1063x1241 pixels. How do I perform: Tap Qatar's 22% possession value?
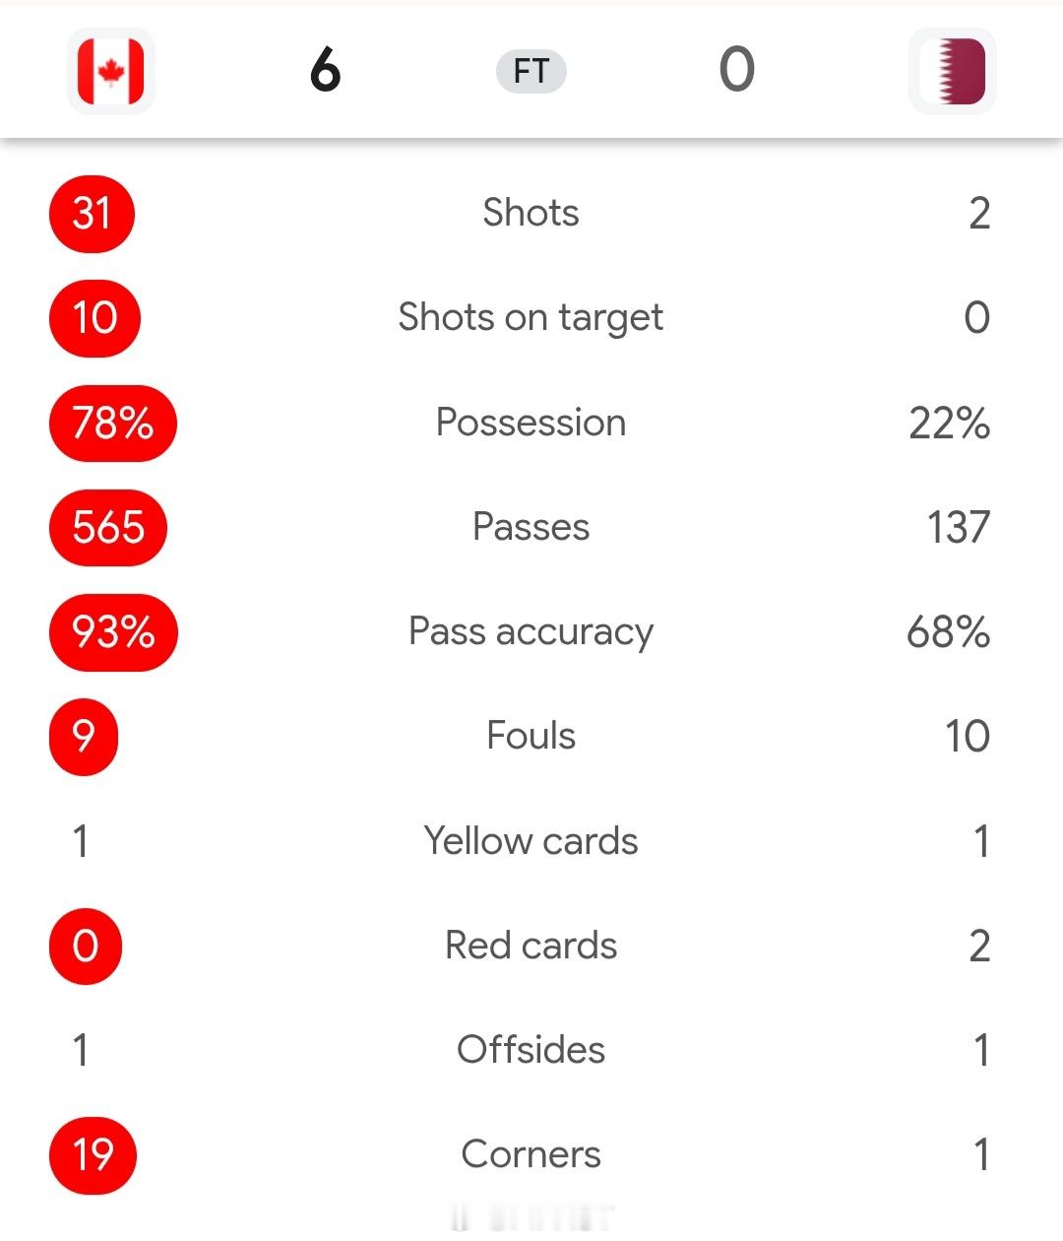coord(949,424)
